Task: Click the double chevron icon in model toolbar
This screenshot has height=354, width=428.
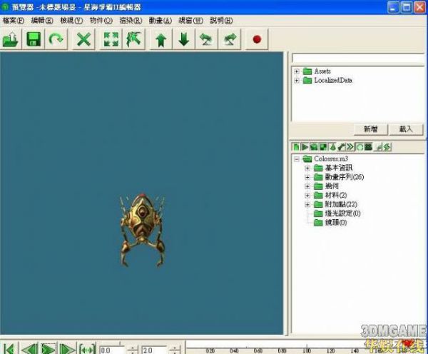Action: [350, 147]
